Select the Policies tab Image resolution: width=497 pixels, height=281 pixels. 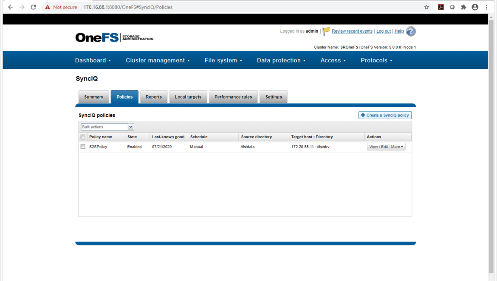coord(124,97)
